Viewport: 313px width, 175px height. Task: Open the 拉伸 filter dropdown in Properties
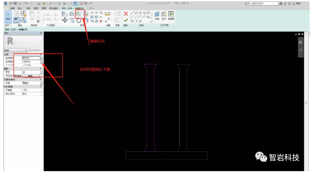[x=15, y=51]
